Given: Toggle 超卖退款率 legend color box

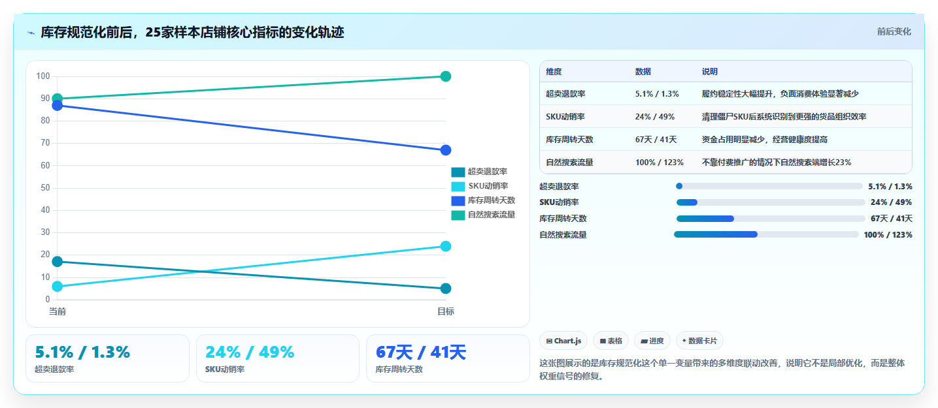Looking at the screenshot, I should [458, 172].
